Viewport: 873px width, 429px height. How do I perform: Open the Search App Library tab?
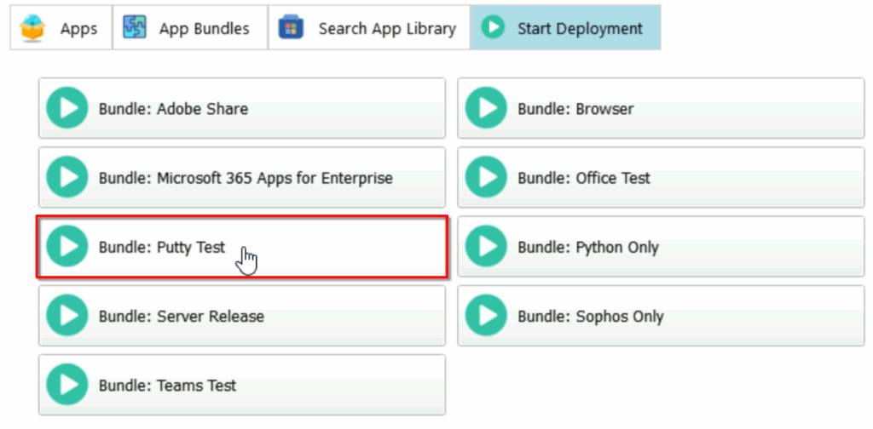pyautogui.click(x=370, y=28)
